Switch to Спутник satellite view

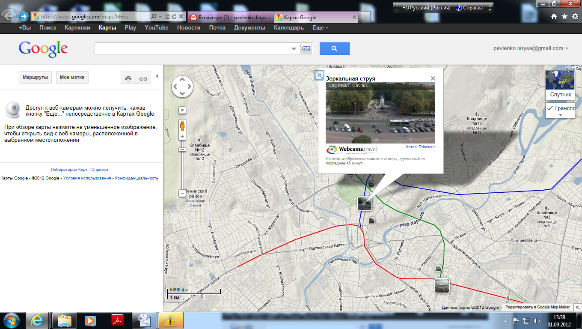pyautogui.click(x=560, y=84)
